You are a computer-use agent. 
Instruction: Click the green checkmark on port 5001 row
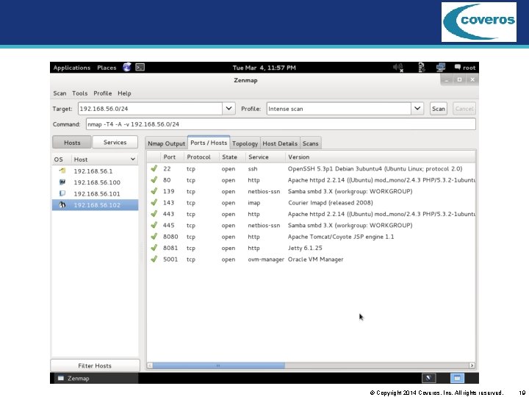(154, 260)
